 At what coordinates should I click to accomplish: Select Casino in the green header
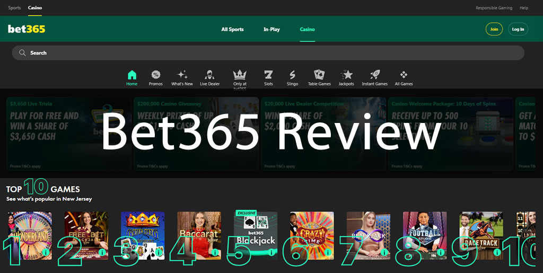click(x=307, y=29)
